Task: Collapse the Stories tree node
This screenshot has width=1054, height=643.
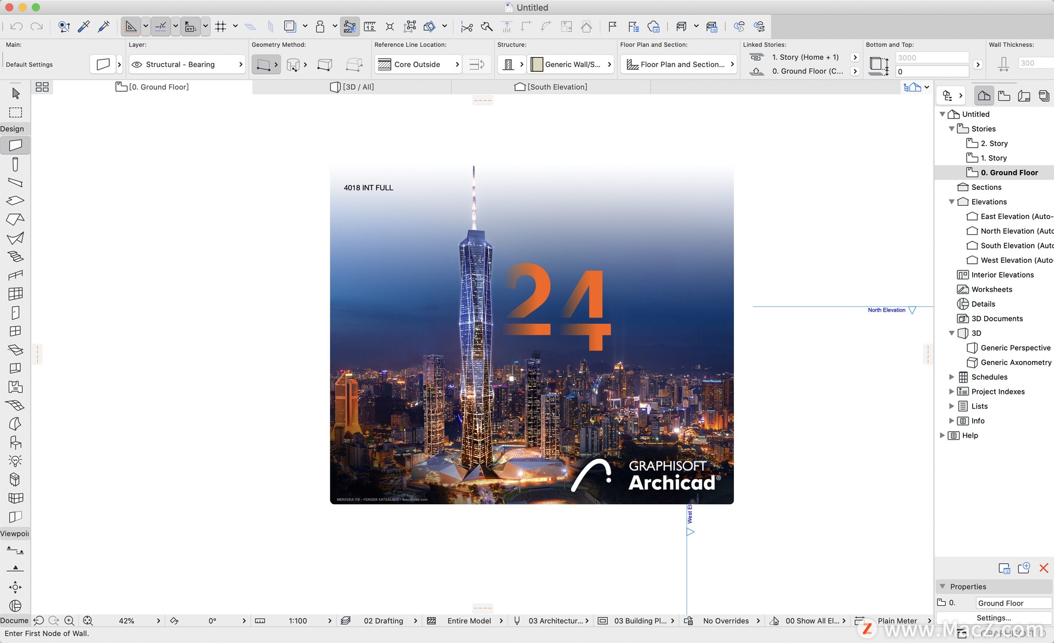Action: coord(951,128)
